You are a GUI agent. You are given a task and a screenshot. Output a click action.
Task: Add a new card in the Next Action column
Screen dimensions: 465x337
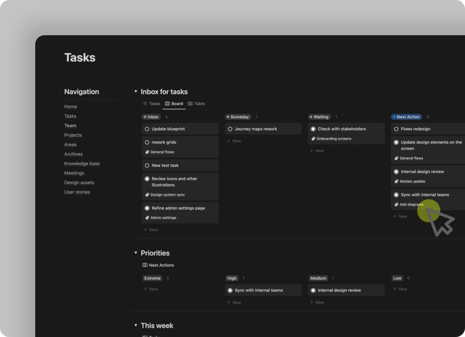[x=400, y=217]
